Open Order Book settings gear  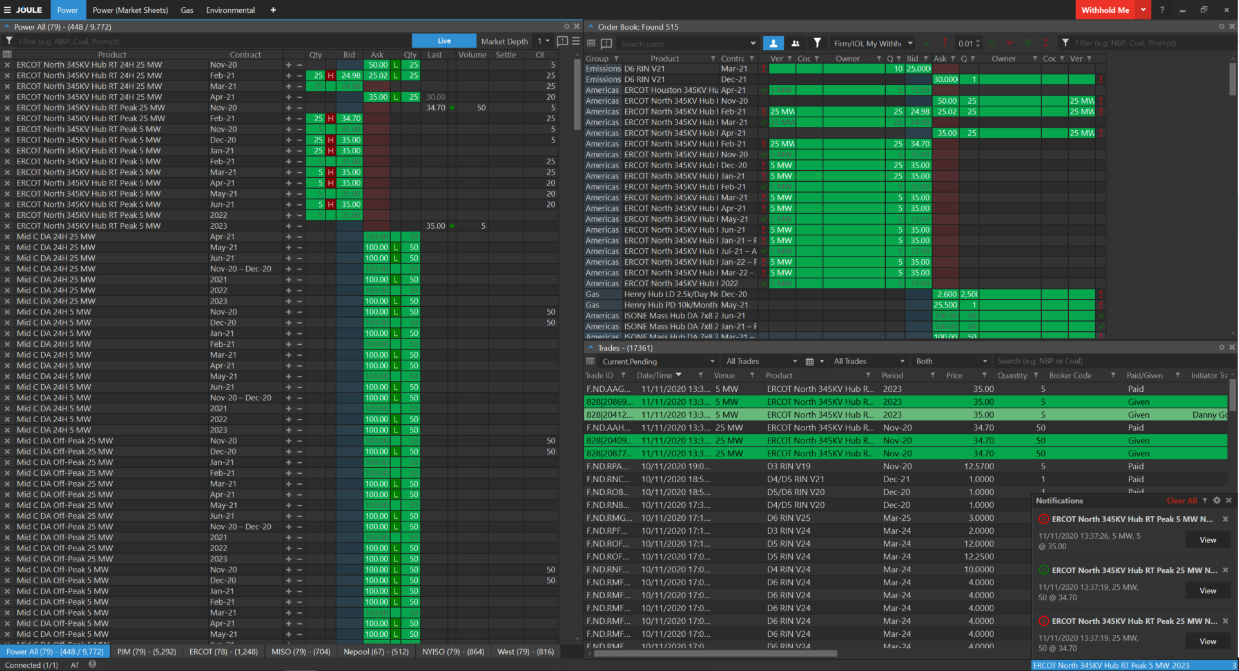coord(1222,26)
